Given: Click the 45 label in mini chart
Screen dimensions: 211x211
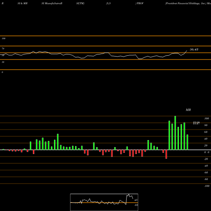Looking at the screenshot, I should coord(136,200).
